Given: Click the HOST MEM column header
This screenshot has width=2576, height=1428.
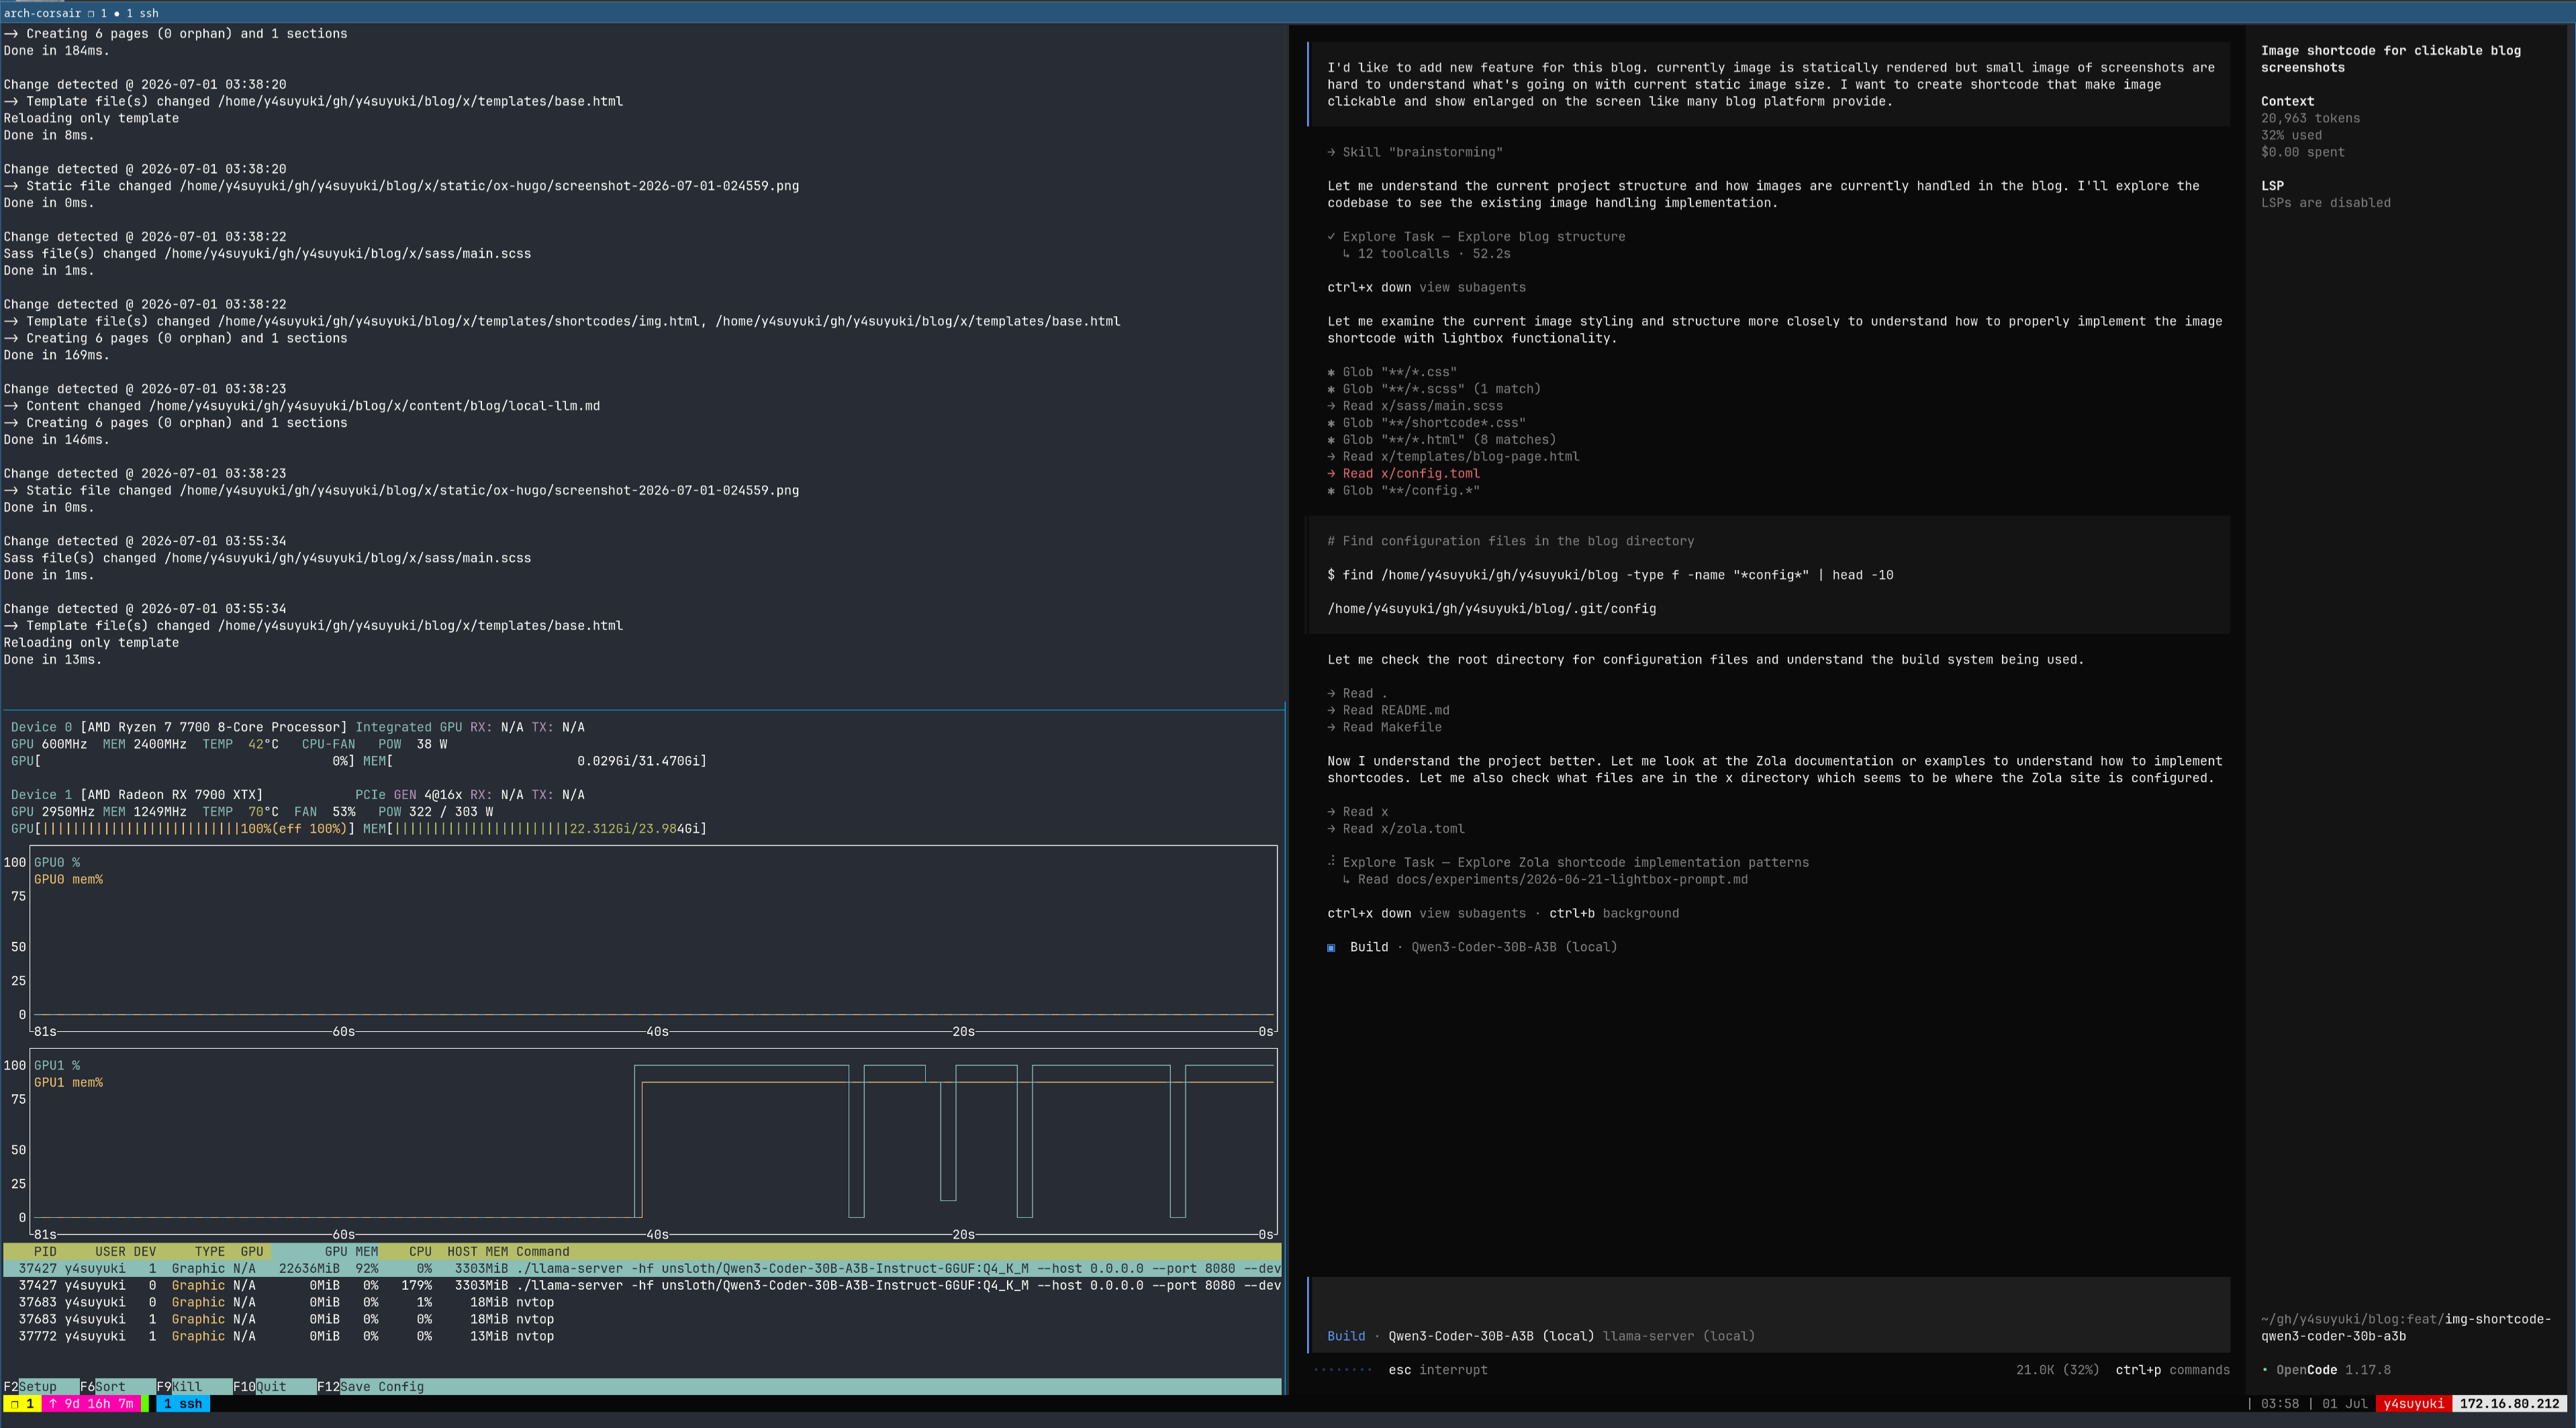Looking at the screenshot, I should (x=477, y=1252).
